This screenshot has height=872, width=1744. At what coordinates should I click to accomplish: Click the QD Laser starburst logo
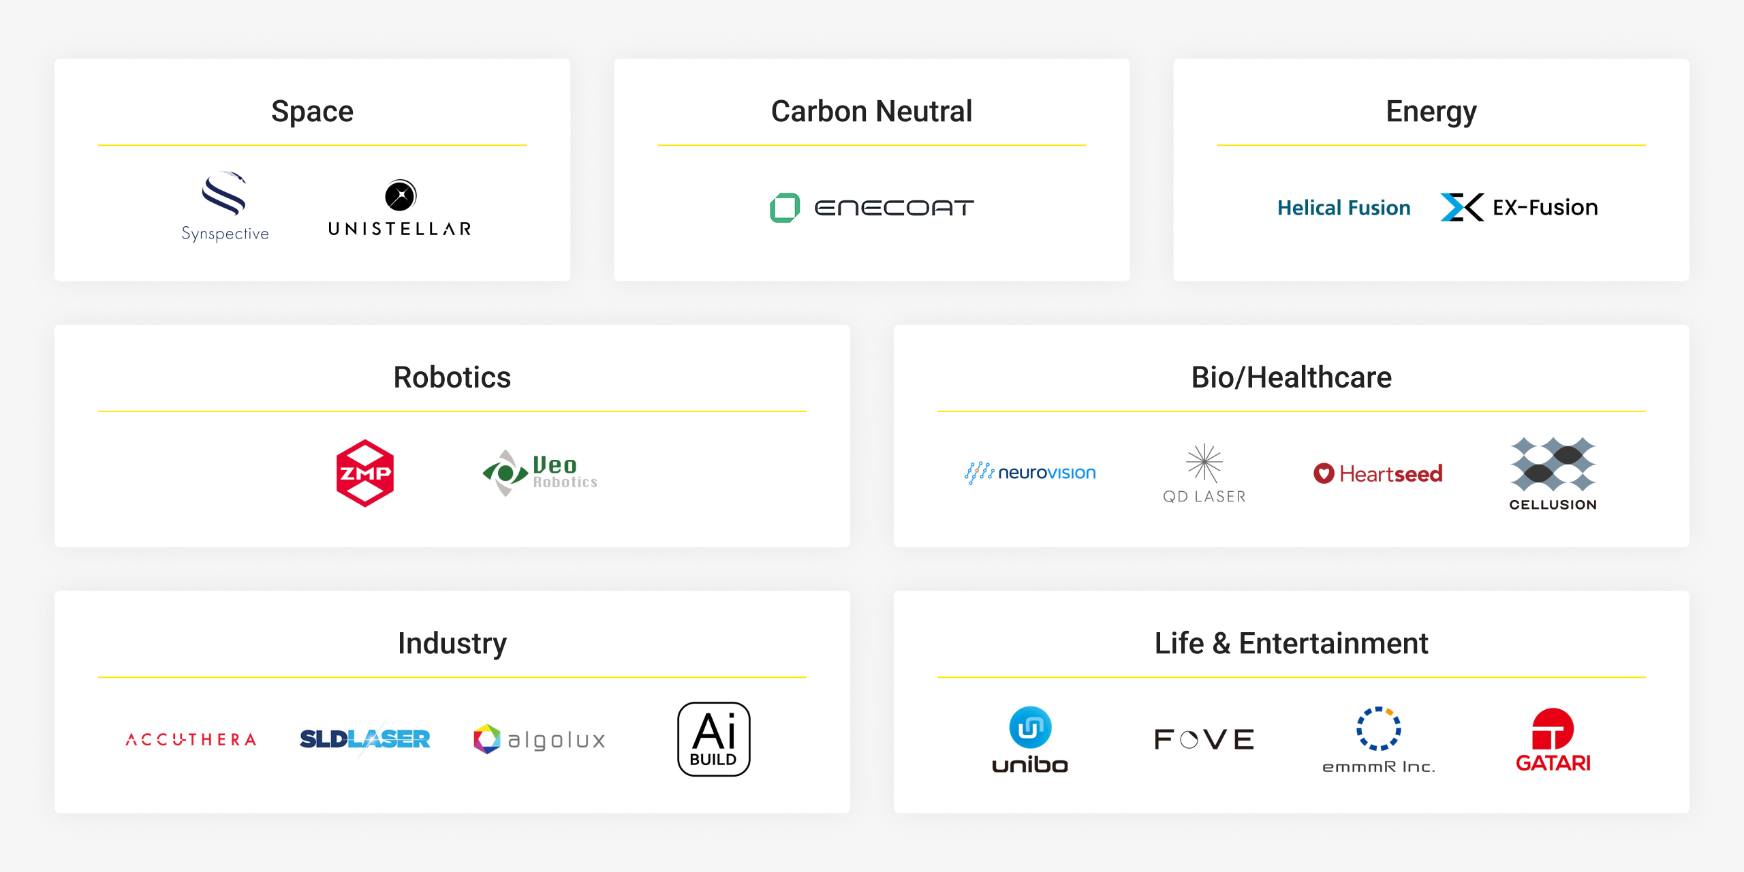pos(1204,473)
